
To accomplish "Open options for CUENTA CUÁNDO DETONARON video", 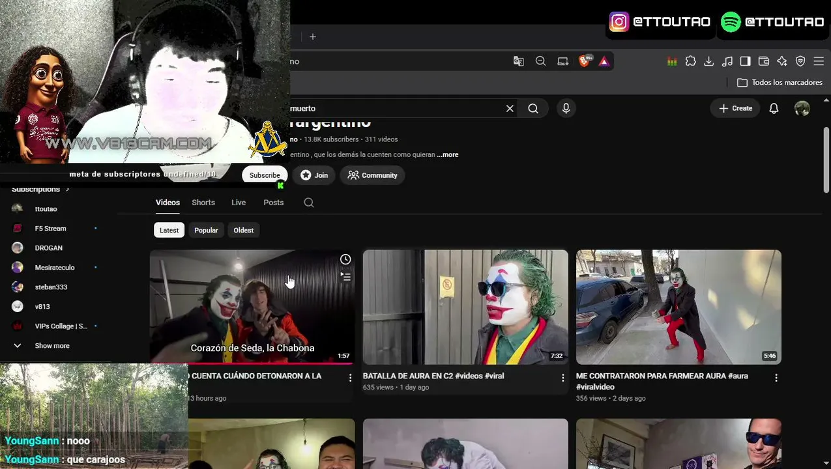I will (350, 378).
